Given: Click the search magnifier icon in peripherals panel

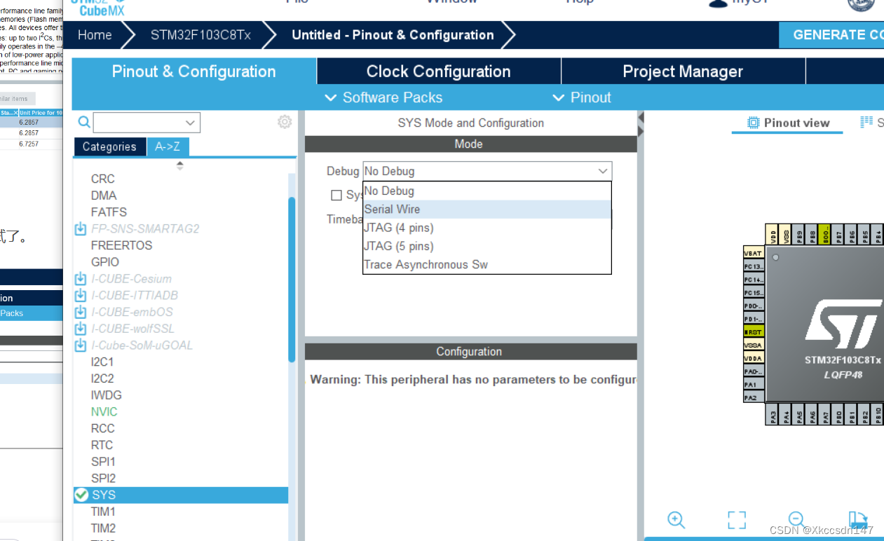Looking at the screenshot, I should pyautogui.click(x=84, y=123).
